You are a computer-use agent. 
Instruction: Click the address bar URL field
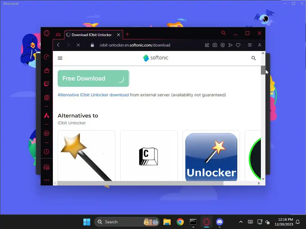coord(135,45)
